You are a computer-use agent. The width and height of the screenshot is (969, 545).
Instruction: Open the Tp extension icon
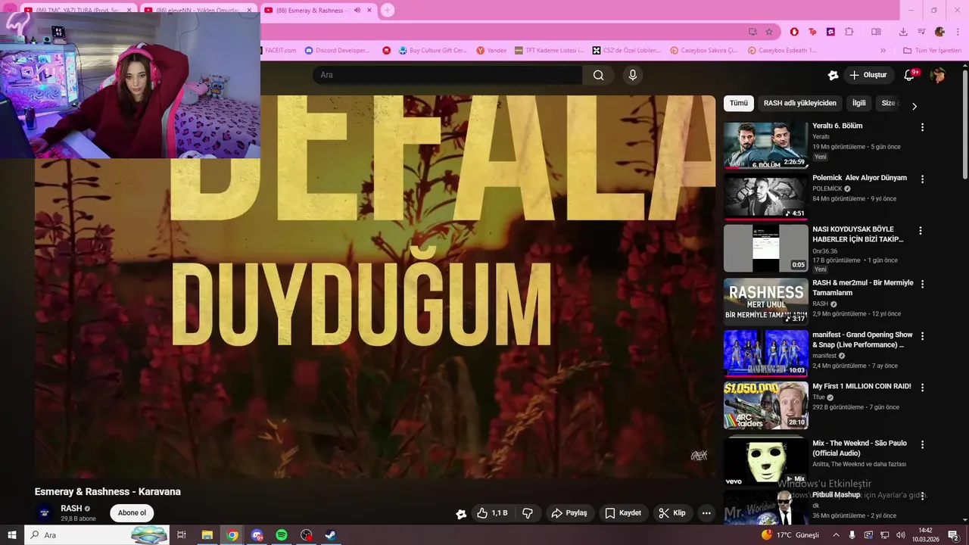812,32
